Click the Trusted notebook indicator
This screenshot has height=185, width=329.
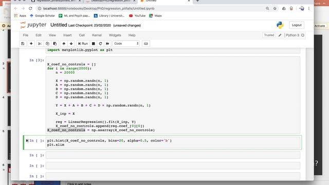coord(269,35)
